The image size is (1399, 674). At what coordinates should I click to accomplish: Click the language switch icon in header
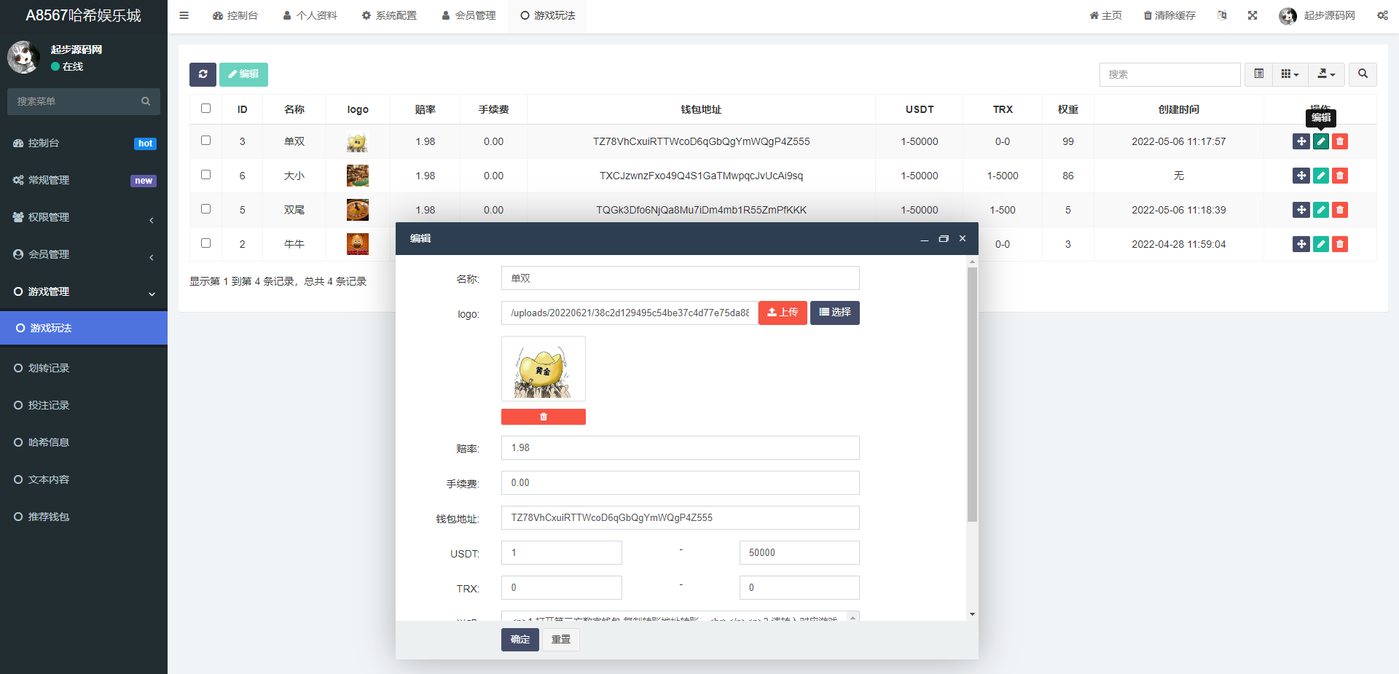(1222, 15)
